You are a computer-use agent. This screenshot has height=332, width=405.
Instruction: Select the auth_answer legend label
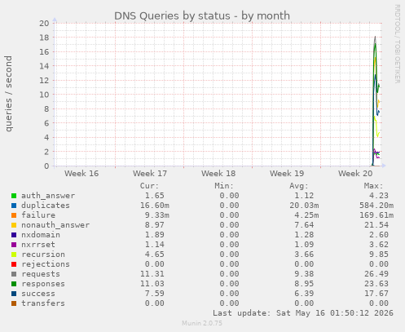(x=48, y=196)
